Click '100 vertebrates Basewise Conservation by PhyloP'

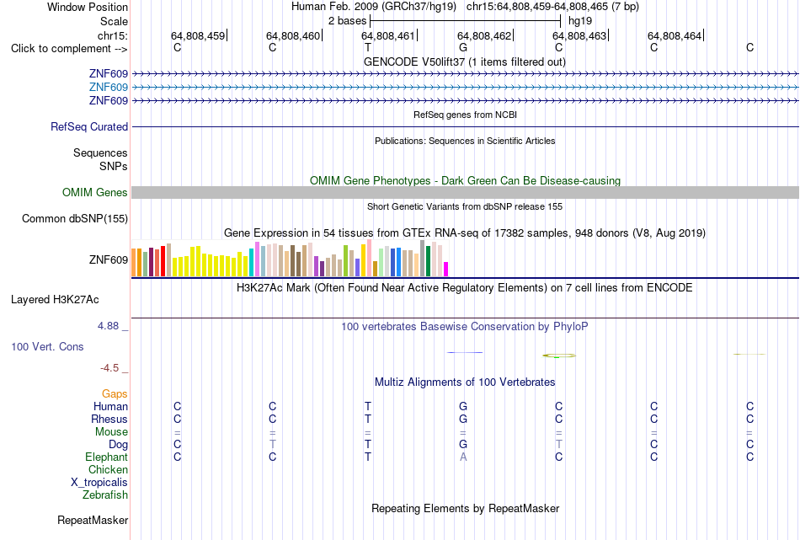[465, 327]
